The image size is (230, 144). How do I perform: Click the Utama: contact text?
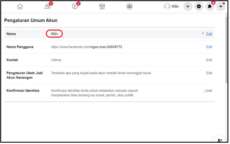pos(56,60)
